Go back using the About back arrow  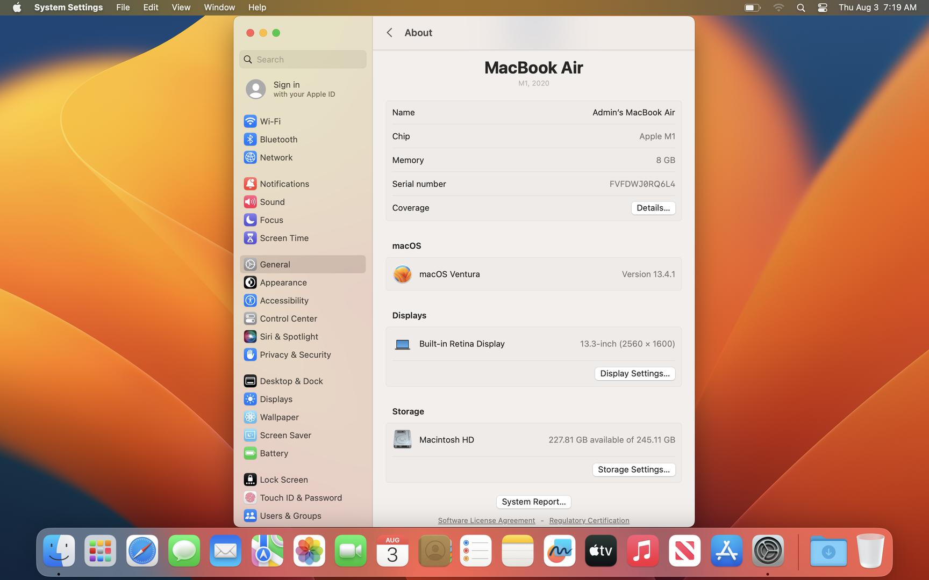(x=389, y=33)
